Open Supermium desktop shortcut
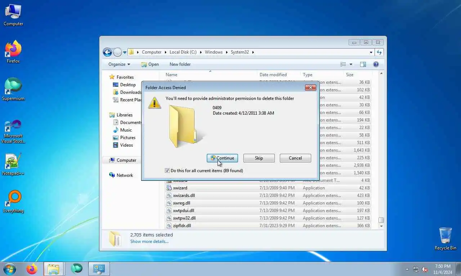Image resolution: width=461 pixels, height=276 pixels. (x=13, y=89)
